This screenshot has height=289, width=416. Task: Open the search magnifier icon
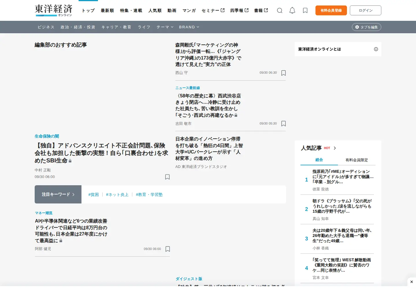click(x=280, y=10)
